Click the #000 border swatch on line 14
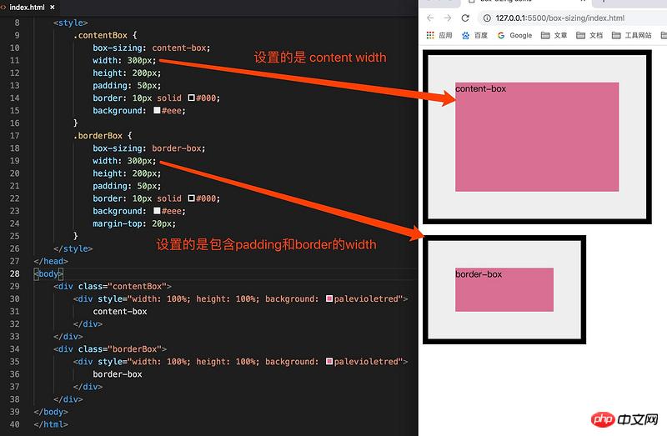This screenshot has height=436, width=667. click(192, 98)
